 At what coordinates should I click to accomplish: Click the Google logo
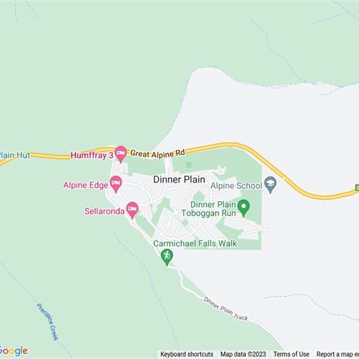[14, 351]
